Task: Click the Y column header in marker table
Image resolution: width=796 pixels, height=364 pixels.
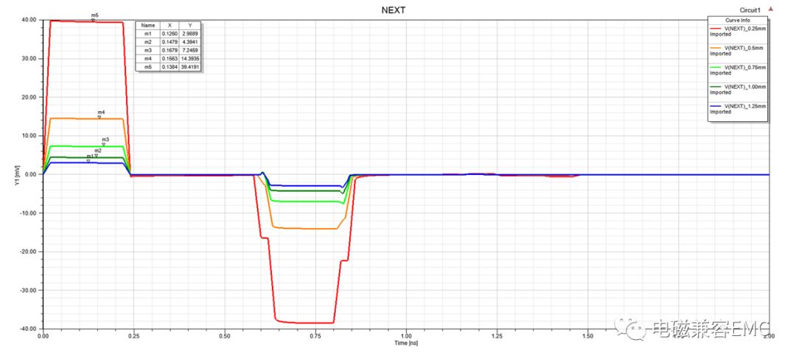Action: (x=190, y=25)
